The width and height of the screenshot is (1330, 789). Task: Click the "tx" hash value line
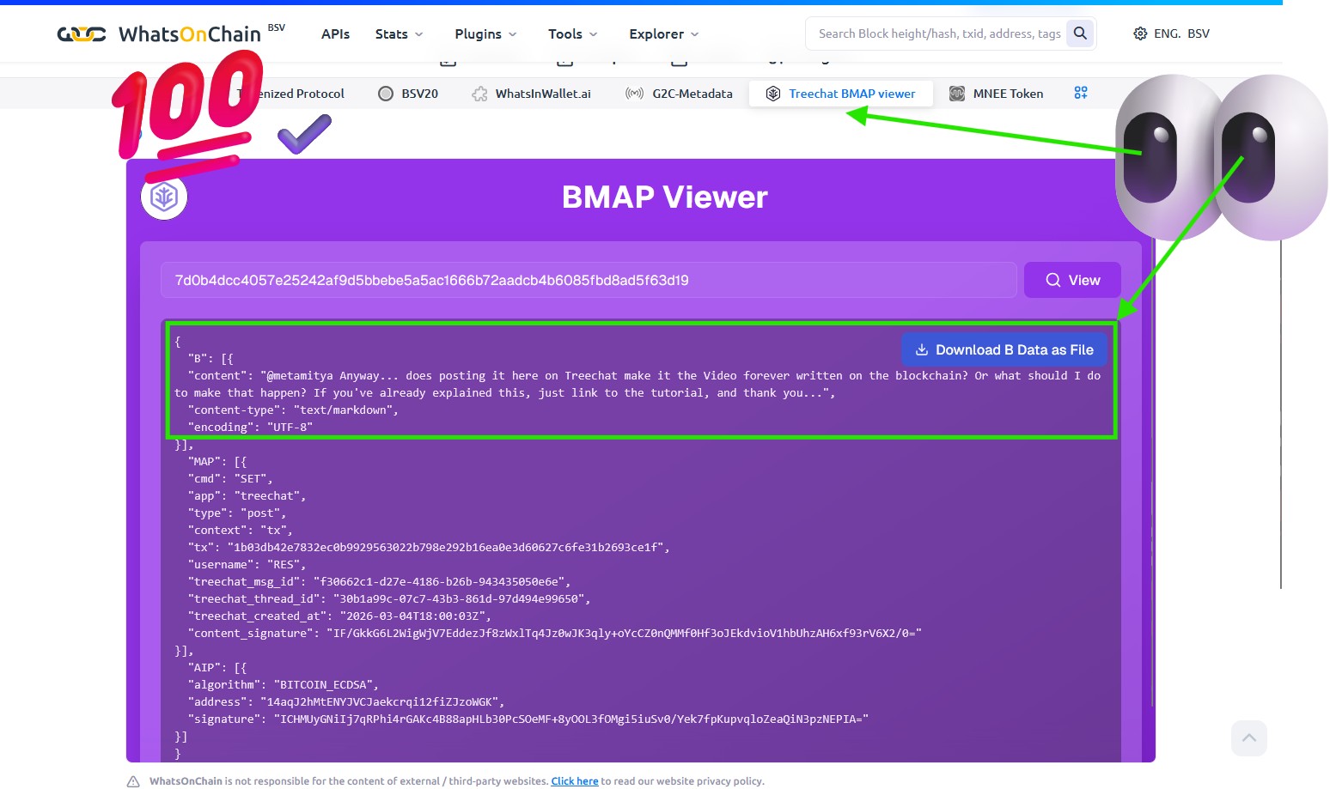point(429,548)
